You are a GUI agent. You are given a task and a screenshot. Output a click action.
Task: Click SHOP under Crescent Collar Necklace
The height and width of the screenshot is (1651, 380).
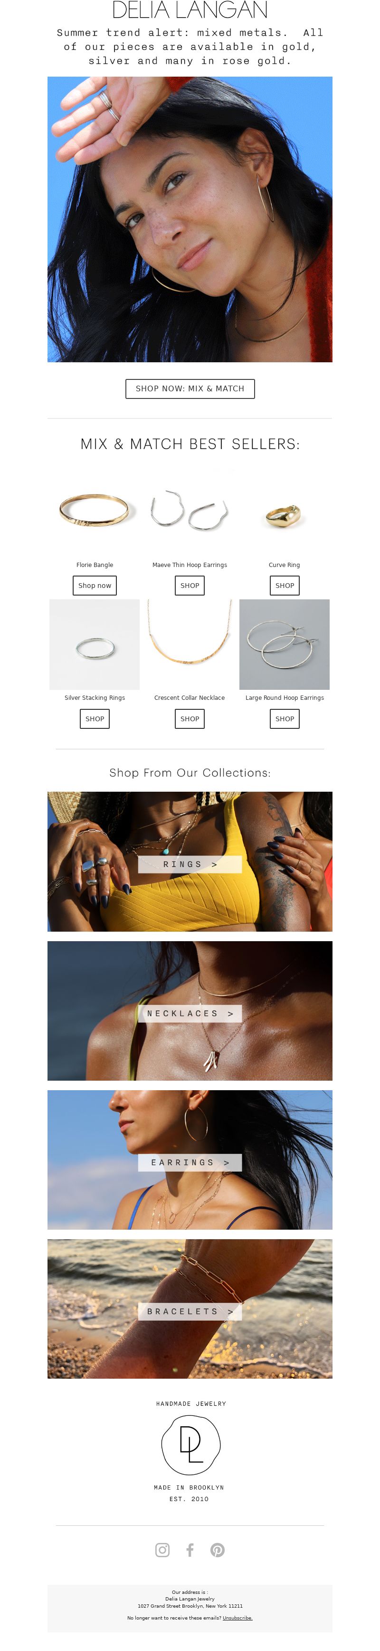(x=190, y=718)
